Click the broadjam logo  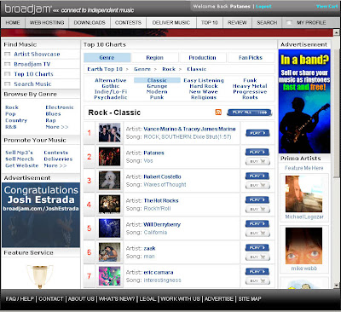[28, 9]
